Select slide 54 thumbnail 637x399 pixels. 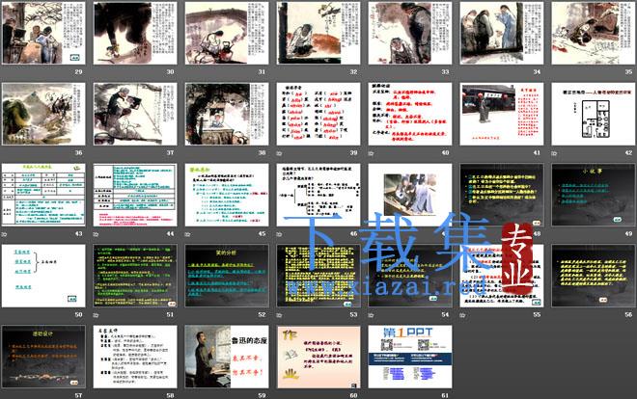410,276
